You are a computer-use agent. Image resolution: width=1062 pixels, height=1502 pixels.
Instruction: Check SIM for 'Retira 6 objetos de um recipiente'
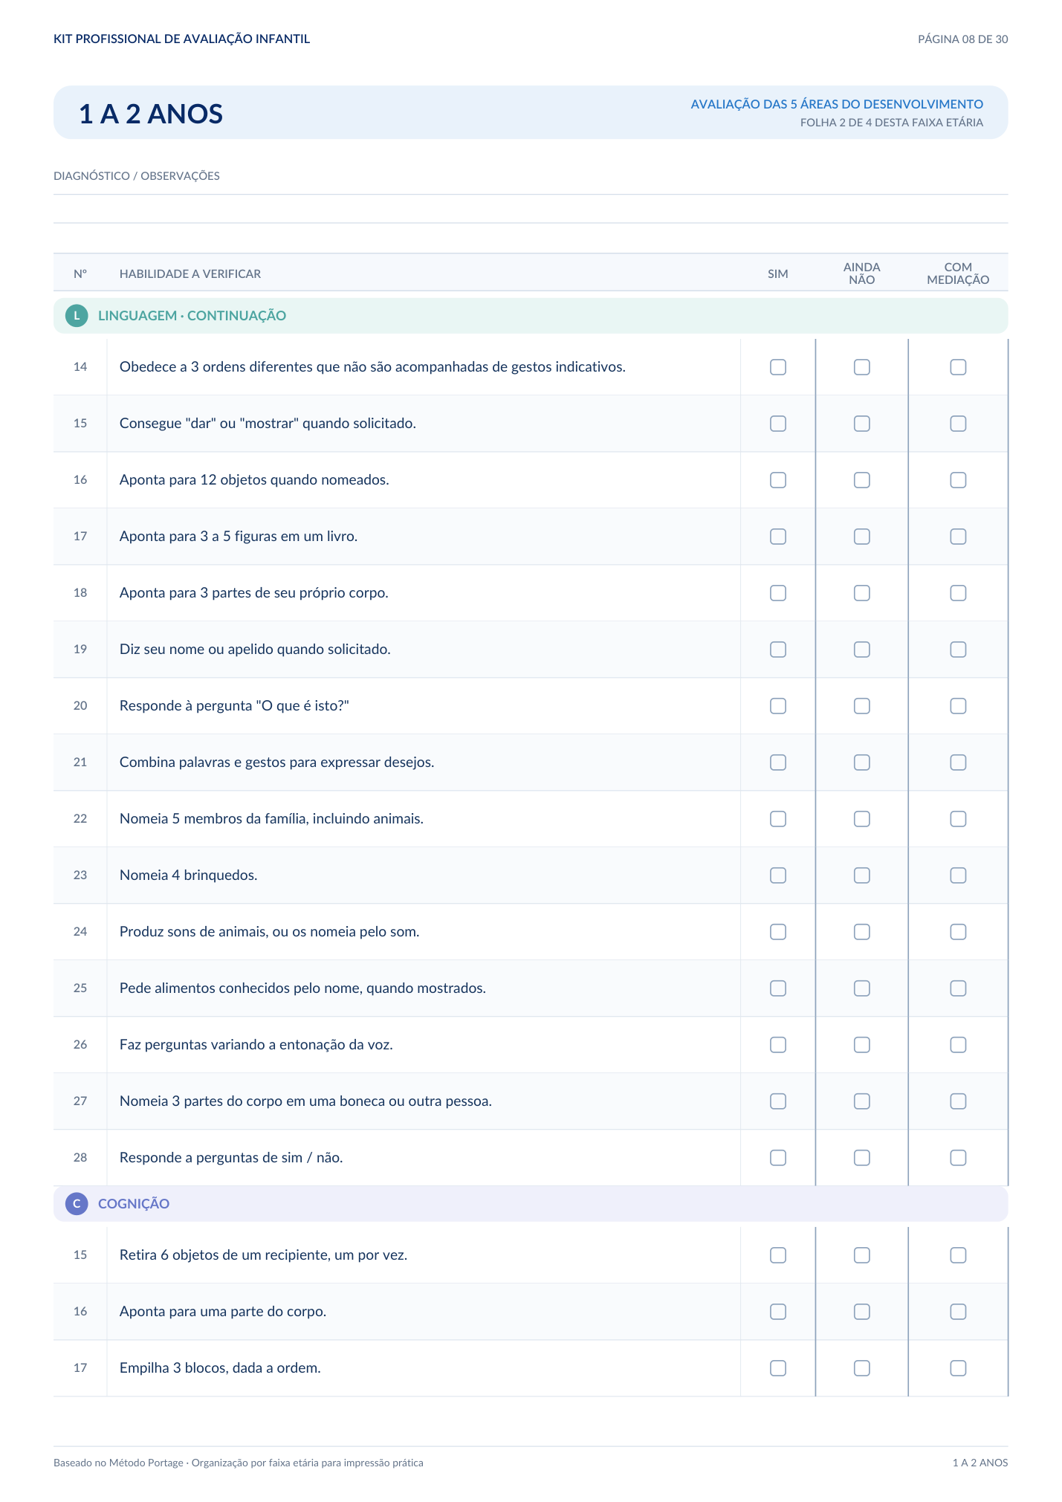click(778, 1255)
